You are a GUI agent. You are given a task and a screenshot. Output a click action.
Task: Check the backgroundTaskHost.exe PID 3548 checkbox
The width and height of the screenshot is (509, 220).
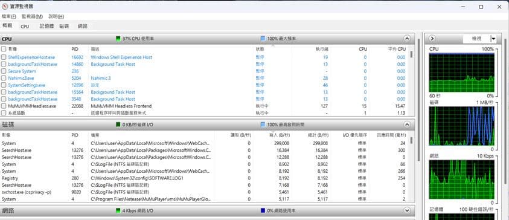[4, 99]
